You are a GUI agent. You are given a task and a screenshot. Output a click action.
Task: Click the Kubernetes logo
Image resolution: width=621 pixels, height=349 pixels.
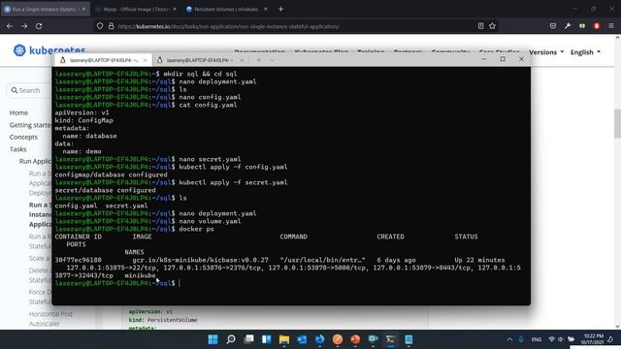coord(49,50)
